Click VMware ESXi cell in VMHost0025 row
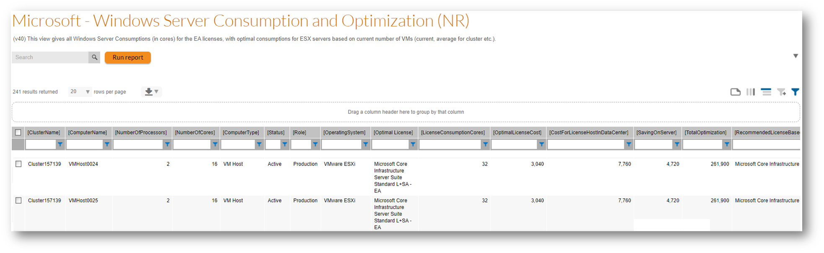Image resolution: width=824 pixels, height=253 pixels. point(339,201)
